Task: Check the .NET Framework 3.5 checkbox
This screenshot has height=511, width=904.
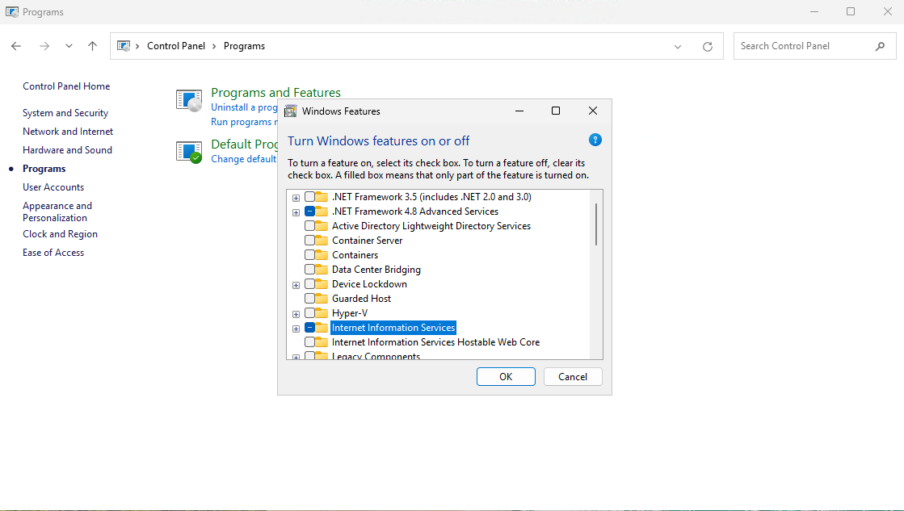Action: coord(309,197)
